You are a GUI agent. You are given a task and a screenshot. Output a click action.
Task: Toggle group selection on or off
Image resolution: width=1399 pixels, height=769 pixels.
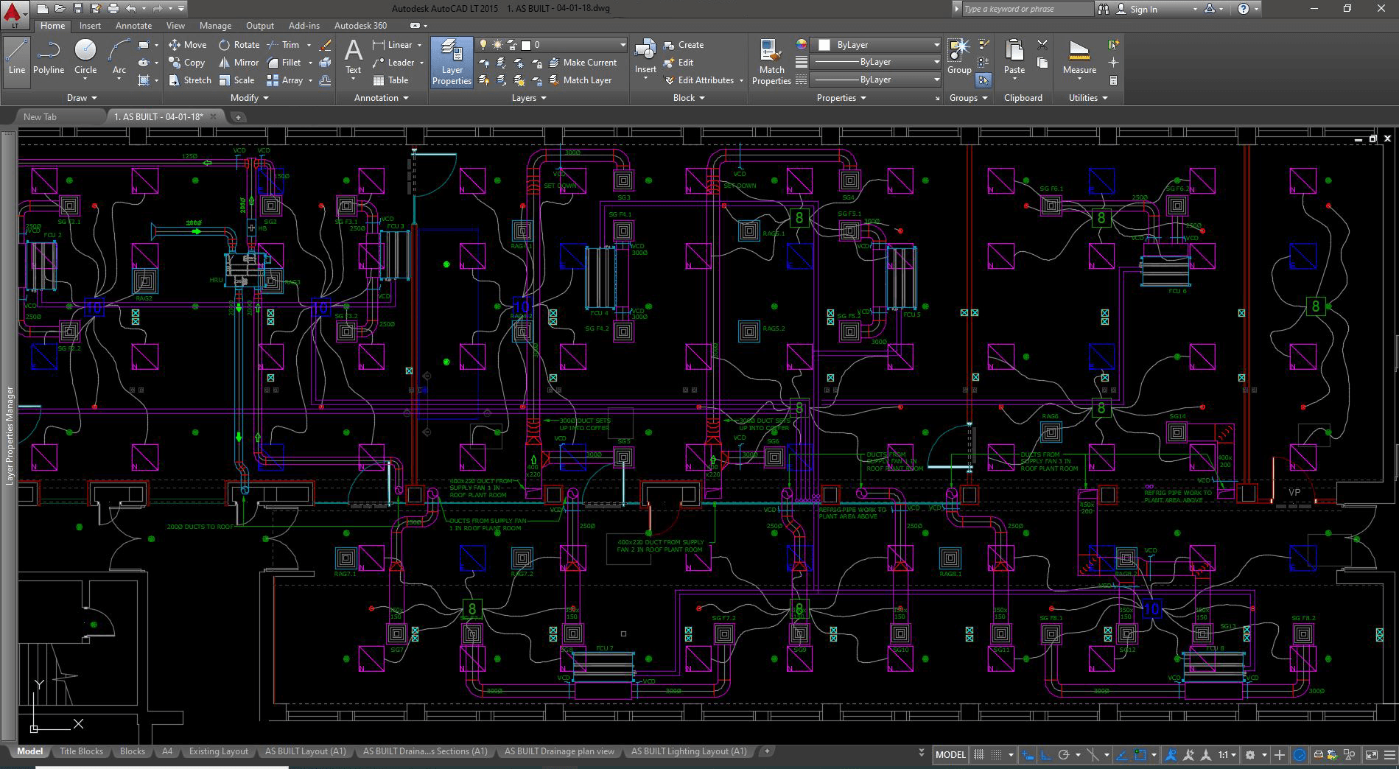984,80
